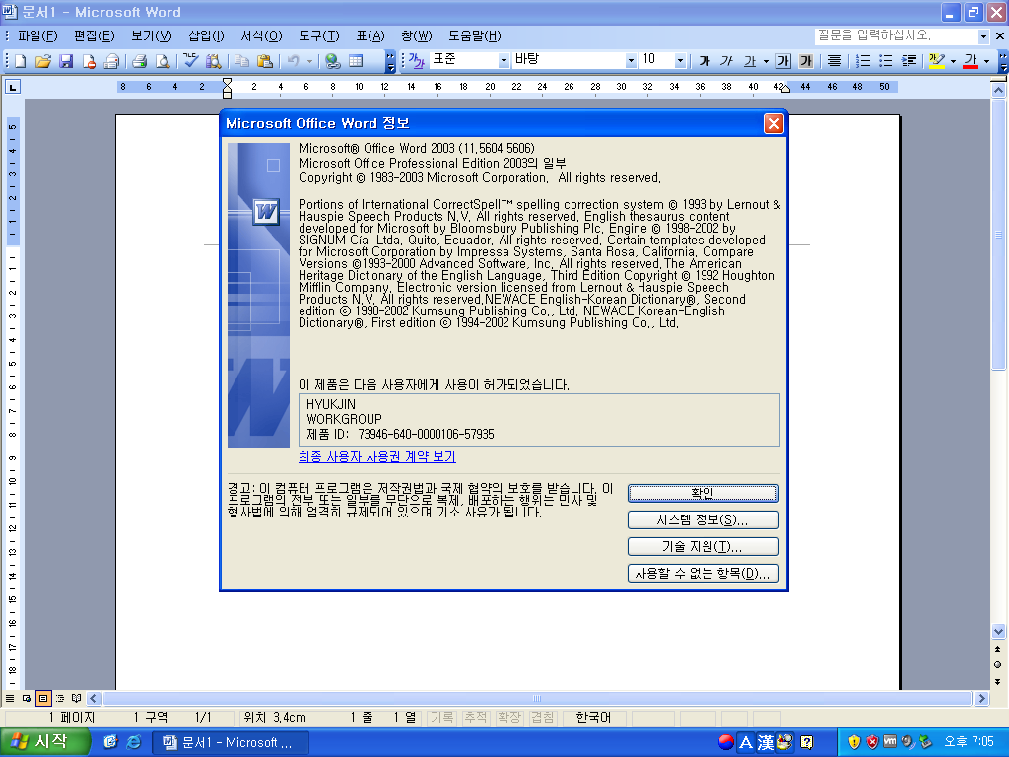Open the 파일(F) menu

click(x=37, y=36)
